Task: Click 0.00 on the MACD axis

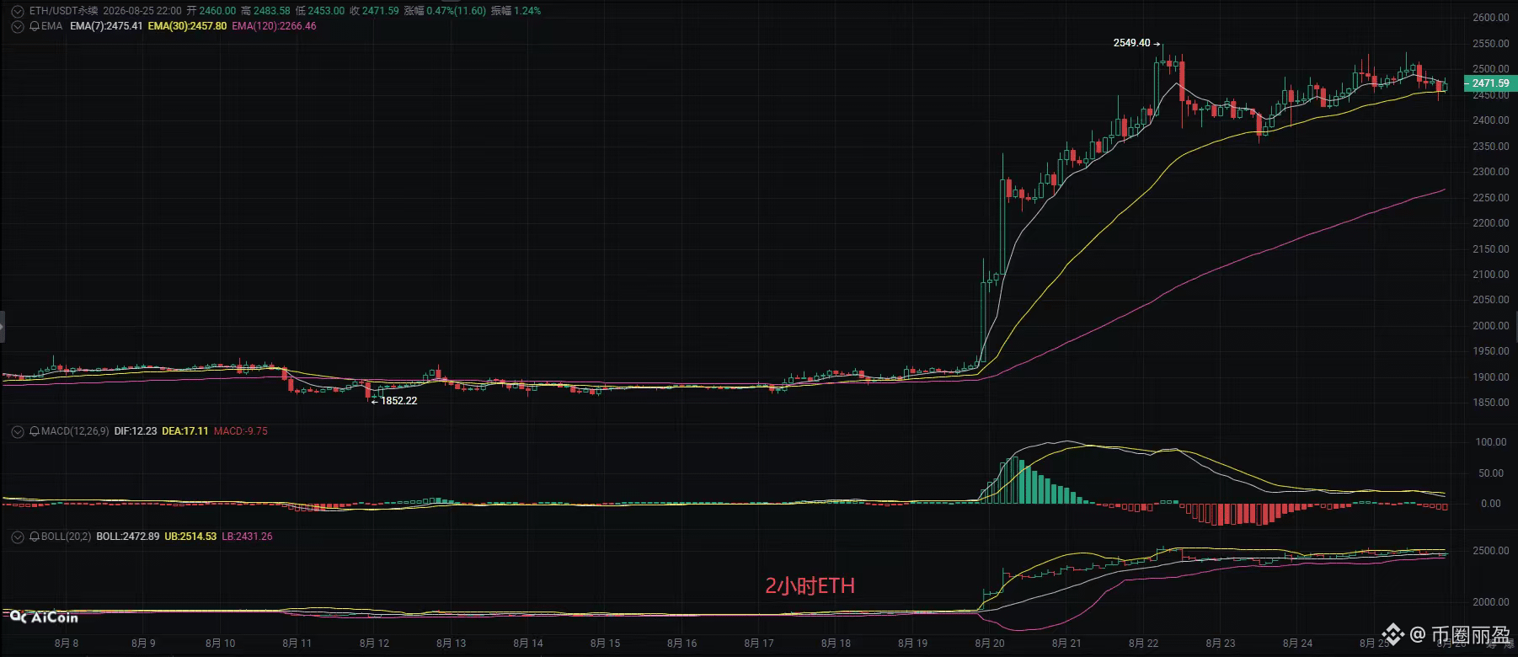Action: (x=1491, y=504)
